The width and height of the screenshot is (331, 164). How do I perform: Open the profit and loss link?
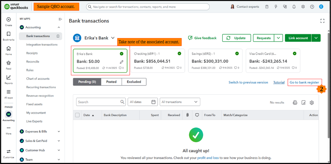pos(208,158)
